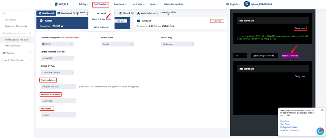326x138 pixels.
Task: Click the Use Case chat link
Action: (x=285, y=124)
